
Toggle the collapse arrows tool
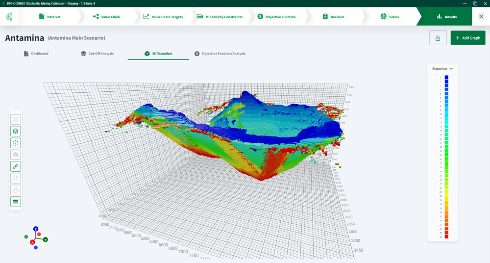point(16,178)
